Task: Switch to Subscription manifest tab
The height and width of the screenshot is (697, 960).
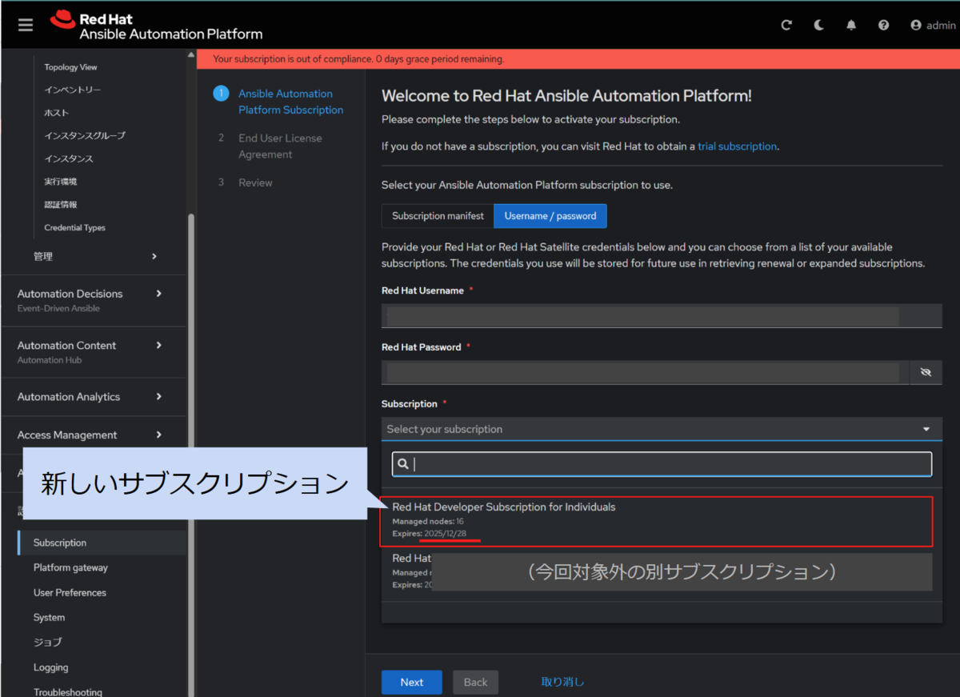Action: tap(438, 216)
